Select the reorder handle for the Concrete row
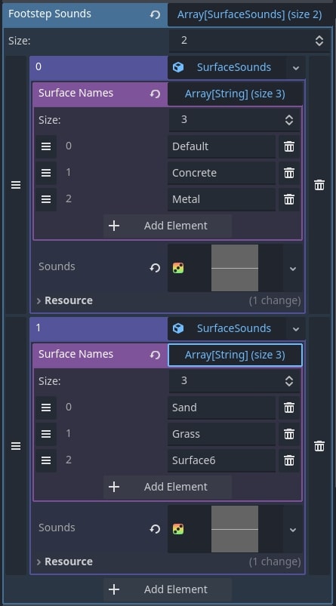 click(46, 173)
